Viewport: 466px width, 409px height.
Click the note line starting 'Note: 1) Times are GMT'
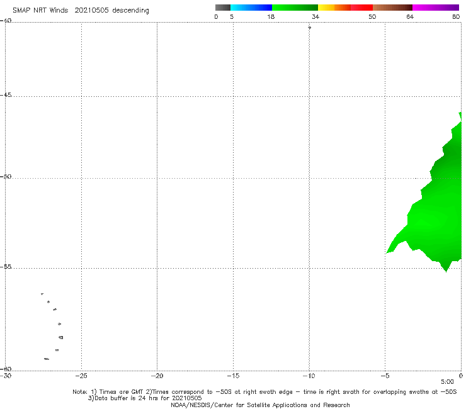pyautogui.click(x=264, y=392)
